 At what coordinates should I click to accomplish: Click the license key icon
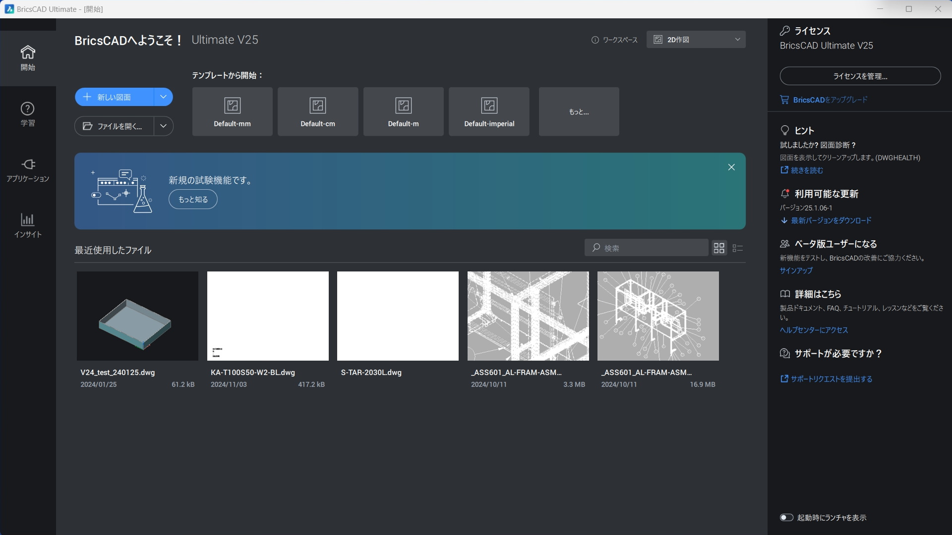(x=784, y=31)
